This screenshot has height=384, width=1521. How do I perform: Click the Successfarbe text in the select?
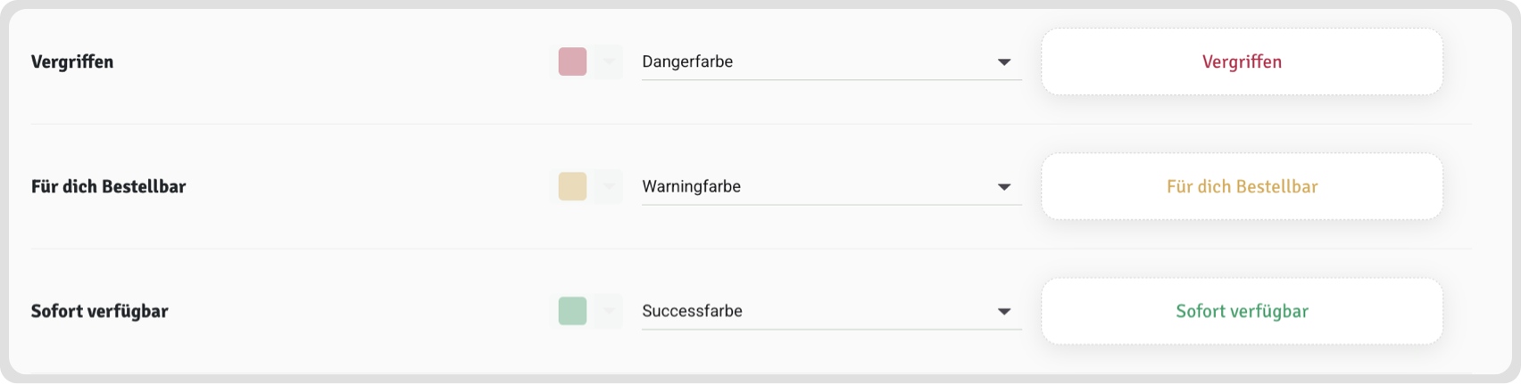[x=693, y=311]
